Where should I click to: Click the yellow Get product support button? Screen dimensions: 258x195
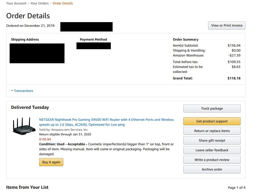[x=212, y=121]
